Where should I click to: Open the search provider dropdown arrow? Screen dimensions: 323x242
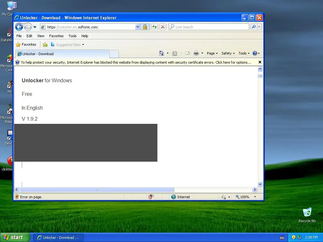tap(259, 27)
